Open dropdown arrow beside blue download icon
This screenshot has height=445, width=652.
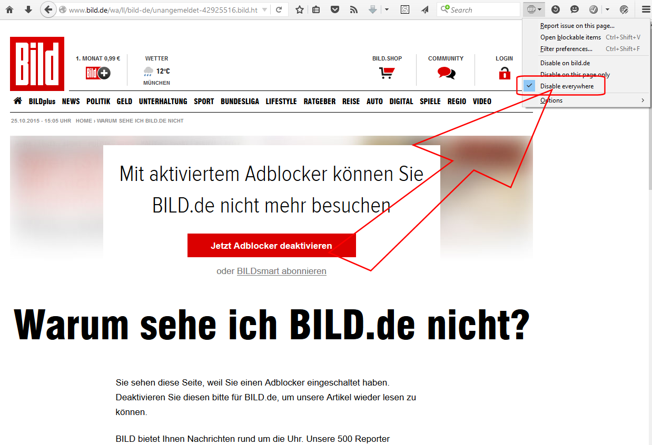click(387, 9)
